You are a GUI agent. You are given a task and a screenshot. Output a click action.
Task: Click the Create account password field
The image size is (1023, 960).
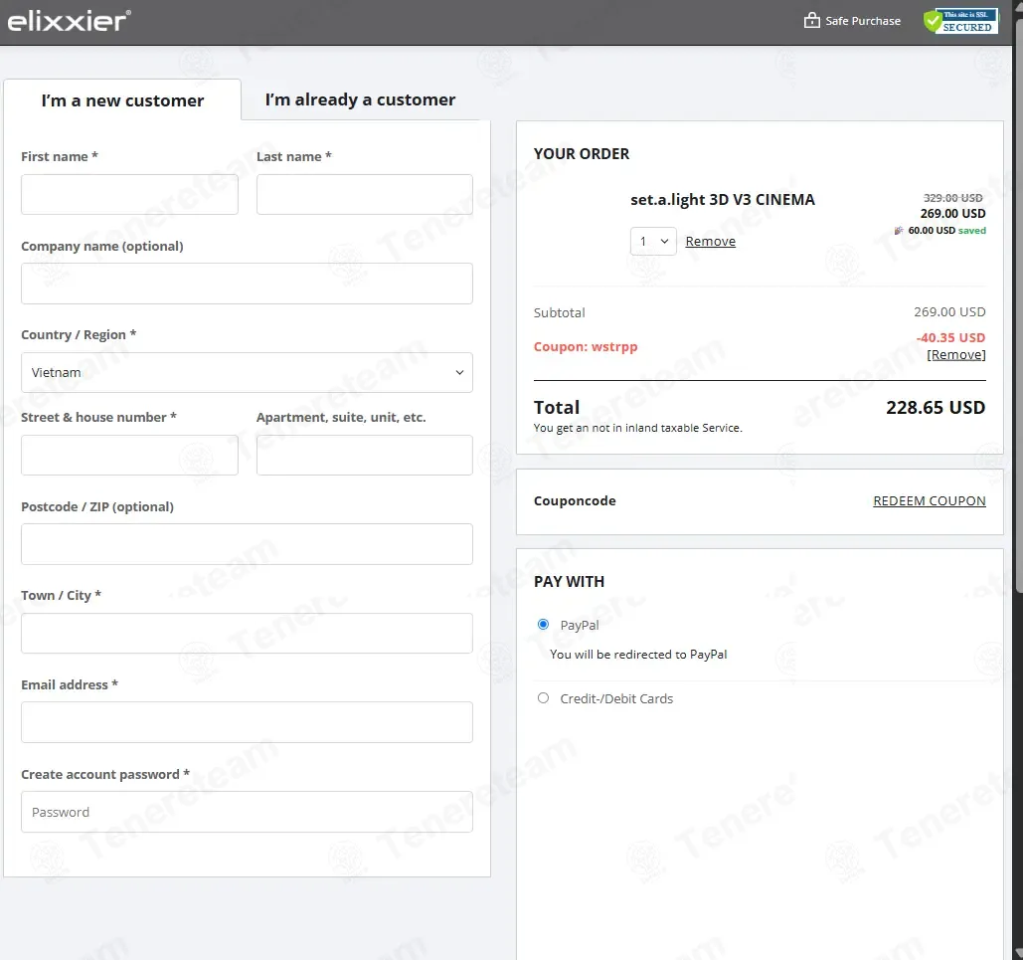click(x=247, y=812)
